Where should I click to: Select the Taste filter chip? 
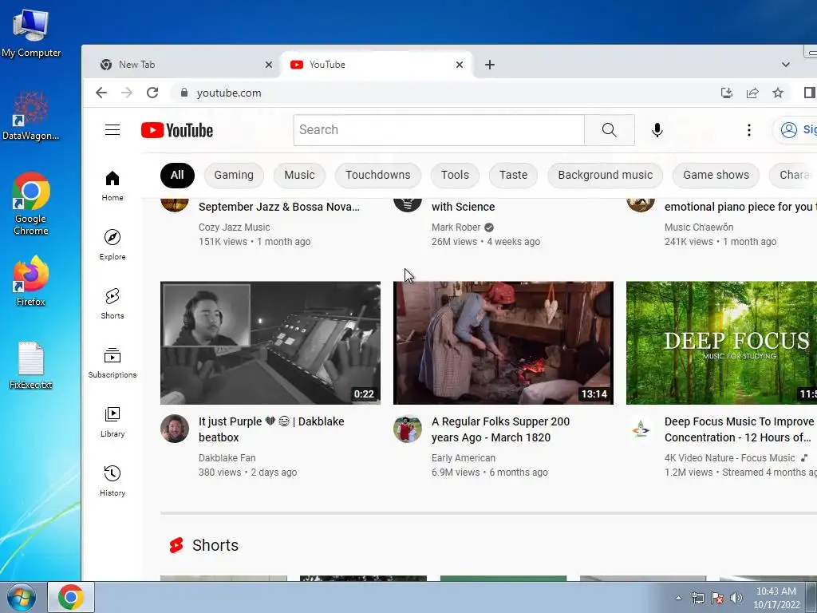click(513, 175)
